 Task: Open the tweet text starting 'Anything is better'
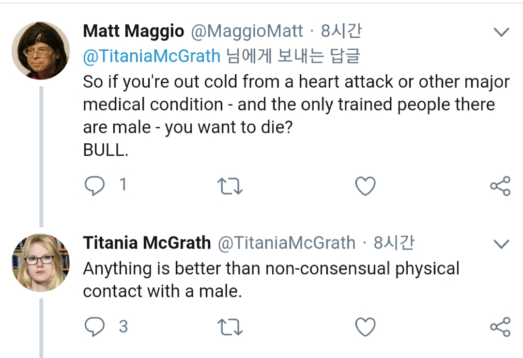click(x=270, y=280)
